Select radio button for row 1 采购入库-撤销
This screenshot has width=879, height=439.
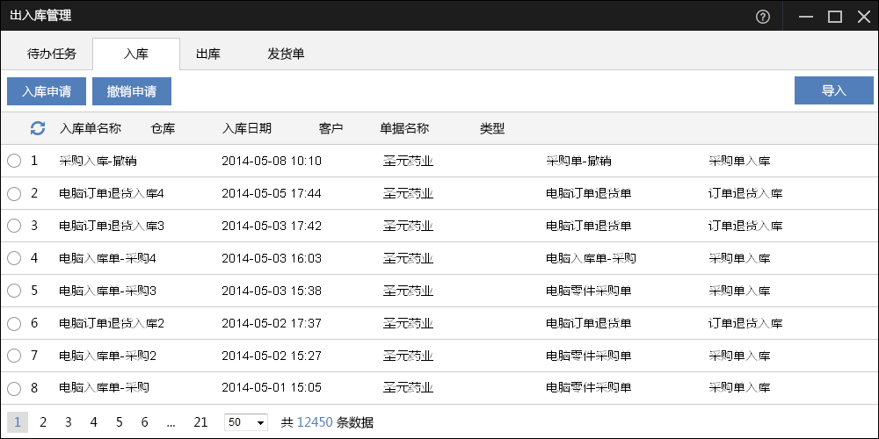pos(14,162)
